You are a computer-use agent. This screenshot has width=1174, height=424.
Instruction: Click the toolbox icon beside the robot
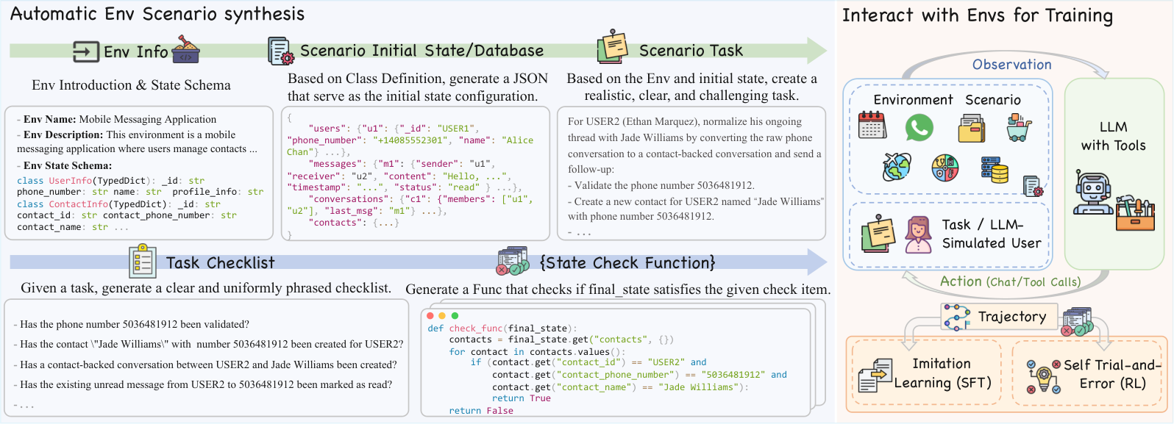tap(1135, 212)
